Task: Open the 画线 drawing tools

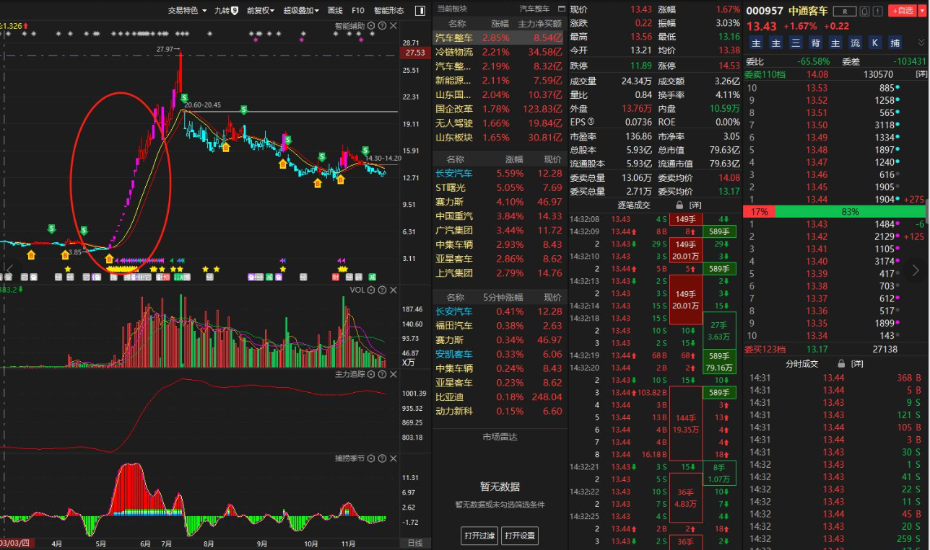Action: (335, 11)
